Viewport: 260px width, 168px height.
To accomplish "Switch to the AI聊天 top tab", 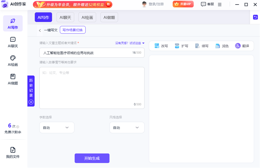I will [x=65, y=18].
